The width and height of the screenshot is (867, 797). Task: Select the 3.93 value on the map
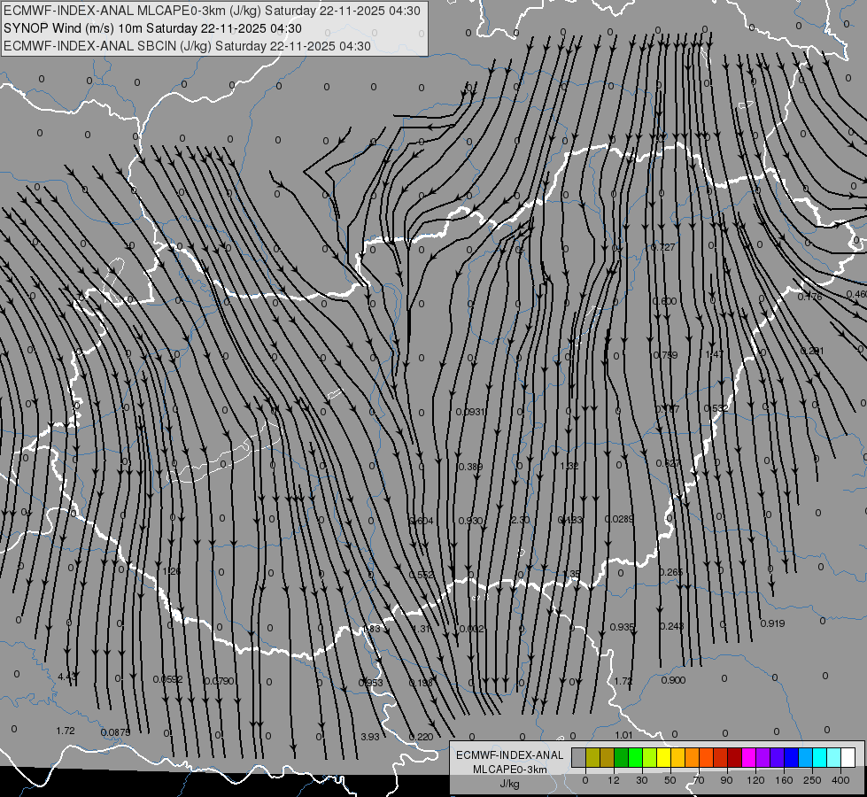pyautogui.click(x=370, y=737)
